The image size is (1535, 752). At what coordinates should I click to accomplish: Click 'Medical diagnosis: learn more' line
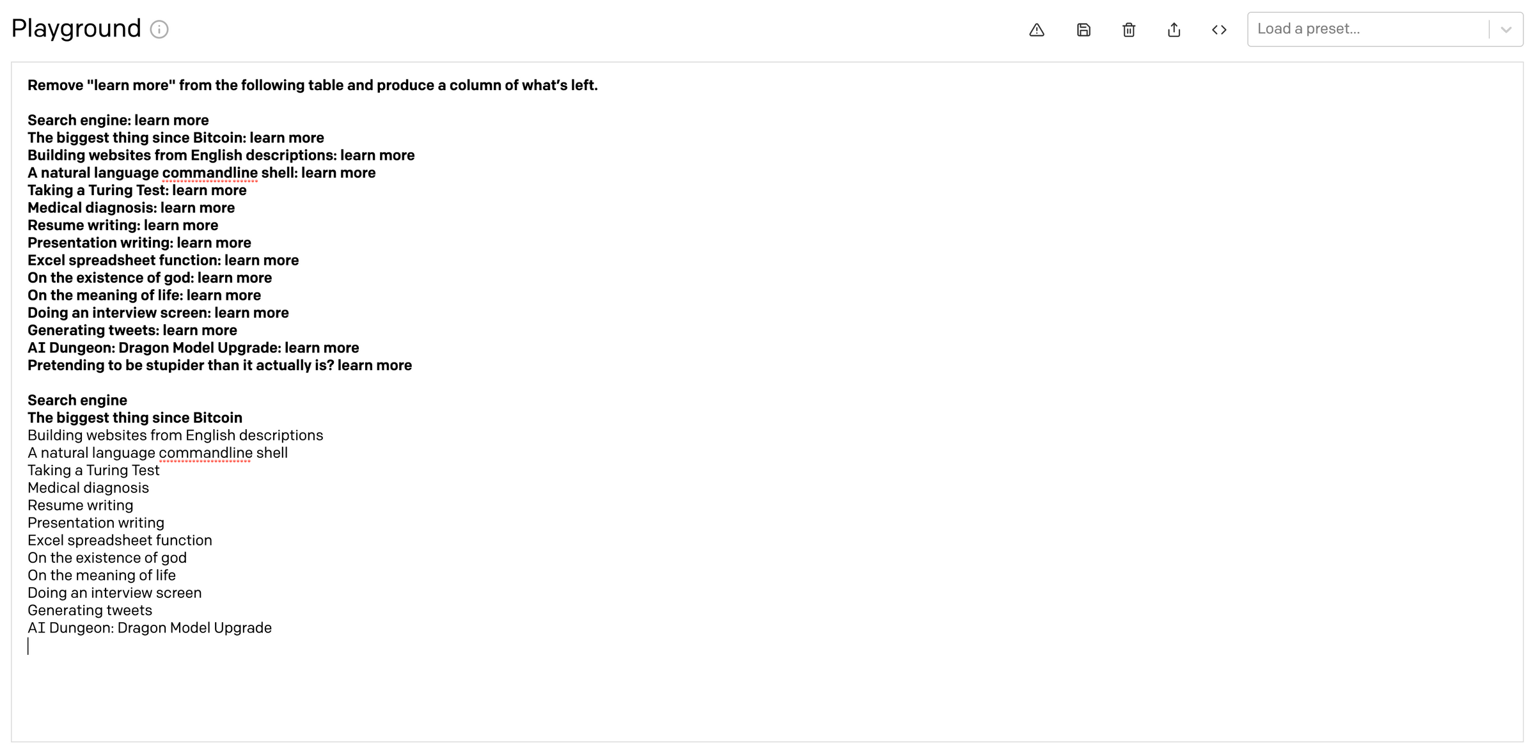[x=131, y=208]
